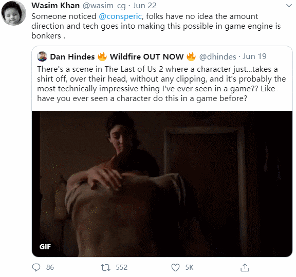Image resolution: width=296 pixels, height=277 pixels.
Task: Expand the tweet options chevron
Action: coord(289,6)
